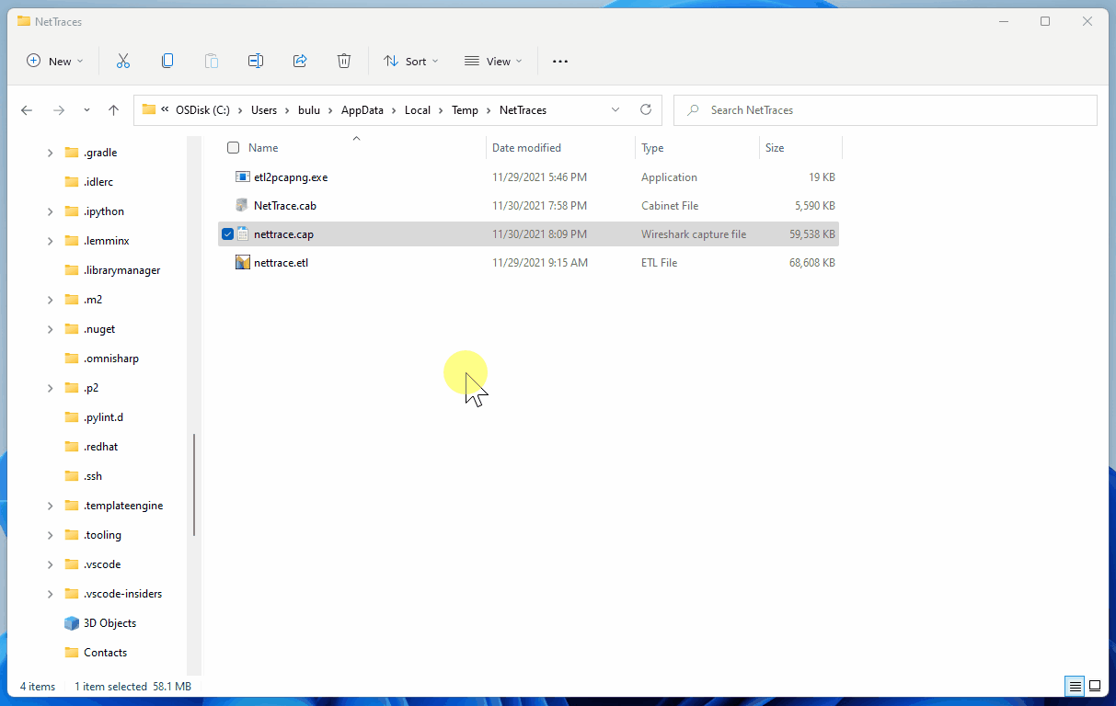This screenshot has height=706, width=1116.
Task: Click the Cut scissors icon
Action: pos(123,61)
